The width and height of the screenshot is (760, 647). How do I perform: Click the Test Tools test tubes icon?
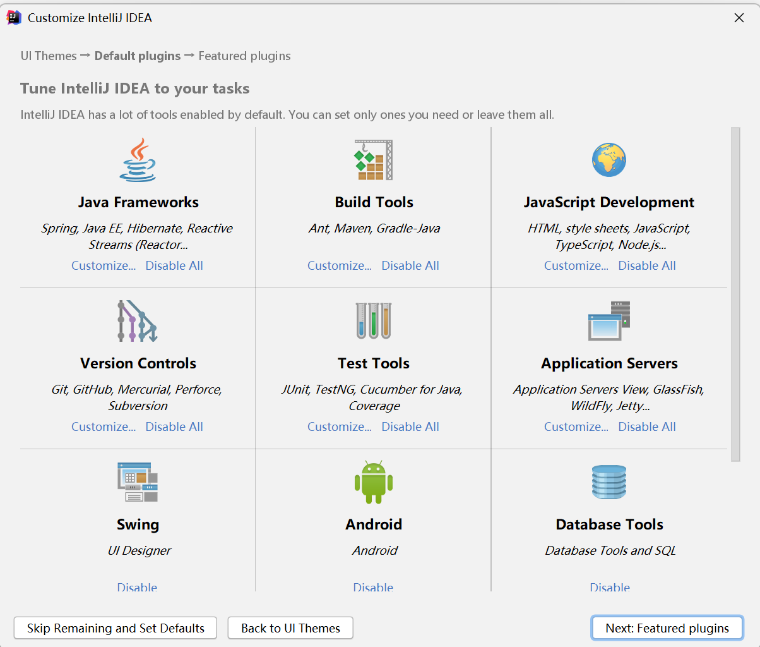374,321
